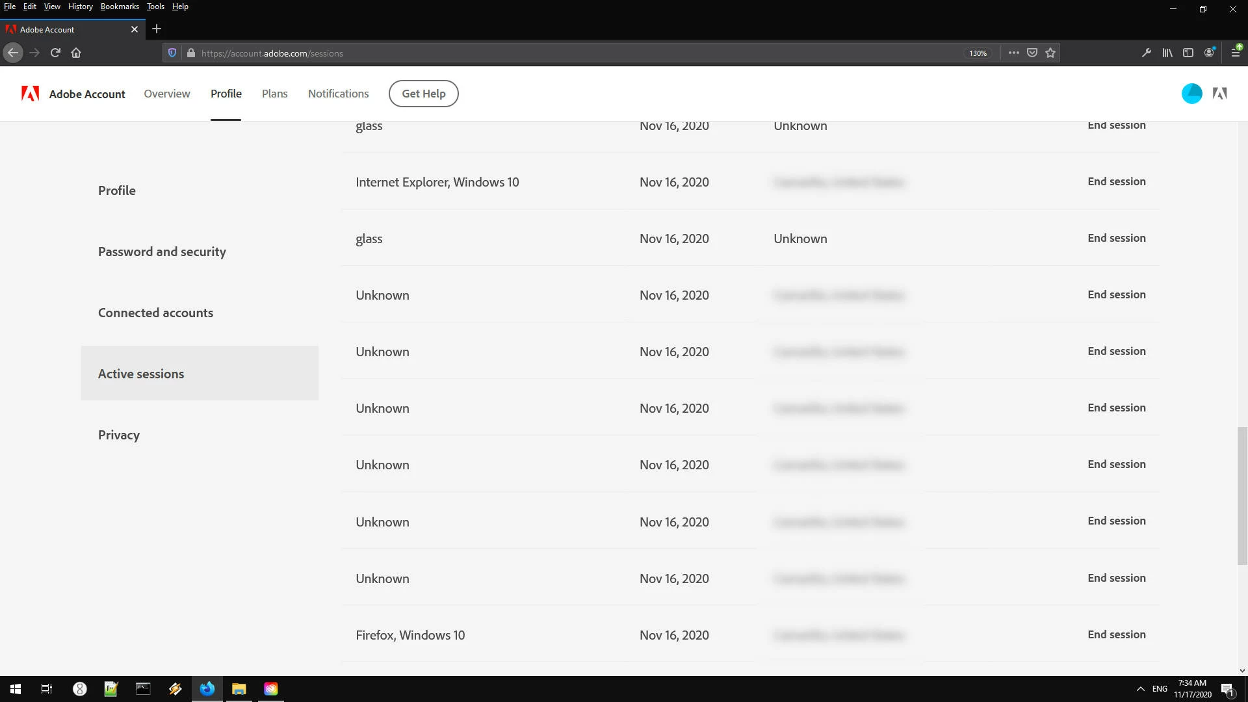
Task: Open Password and security settings
Action: (162, 252)
